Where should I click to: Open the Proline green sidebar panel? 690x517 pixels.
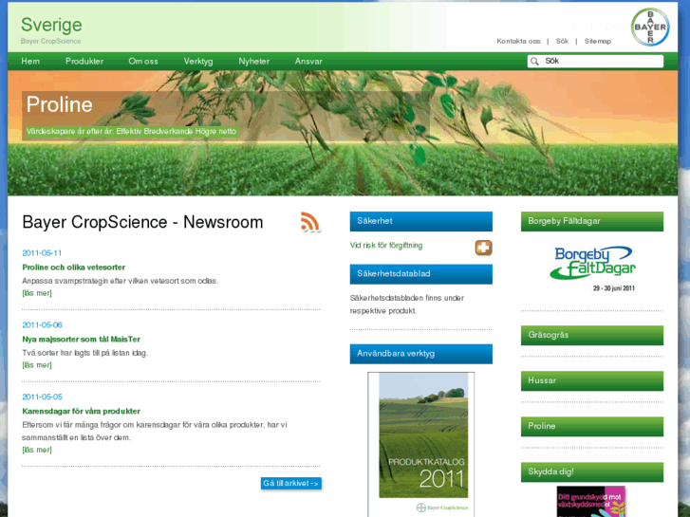coord(592,426)
